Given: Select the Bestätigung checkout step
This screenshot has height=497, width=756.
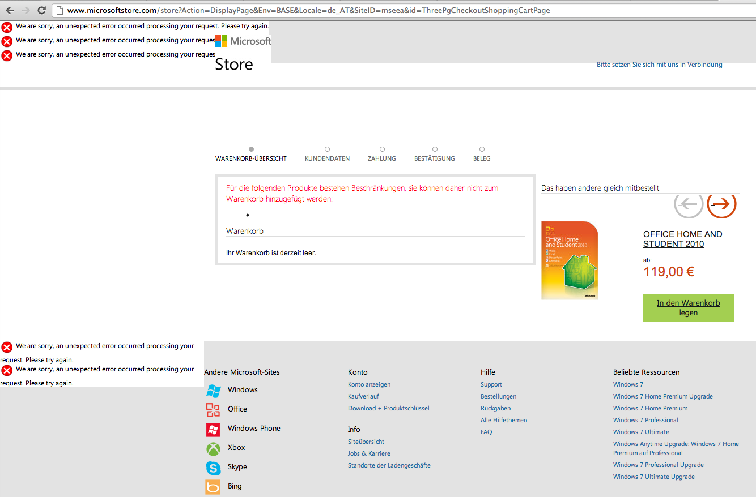Looking at the screenshot, I should [x=435, y=158].
